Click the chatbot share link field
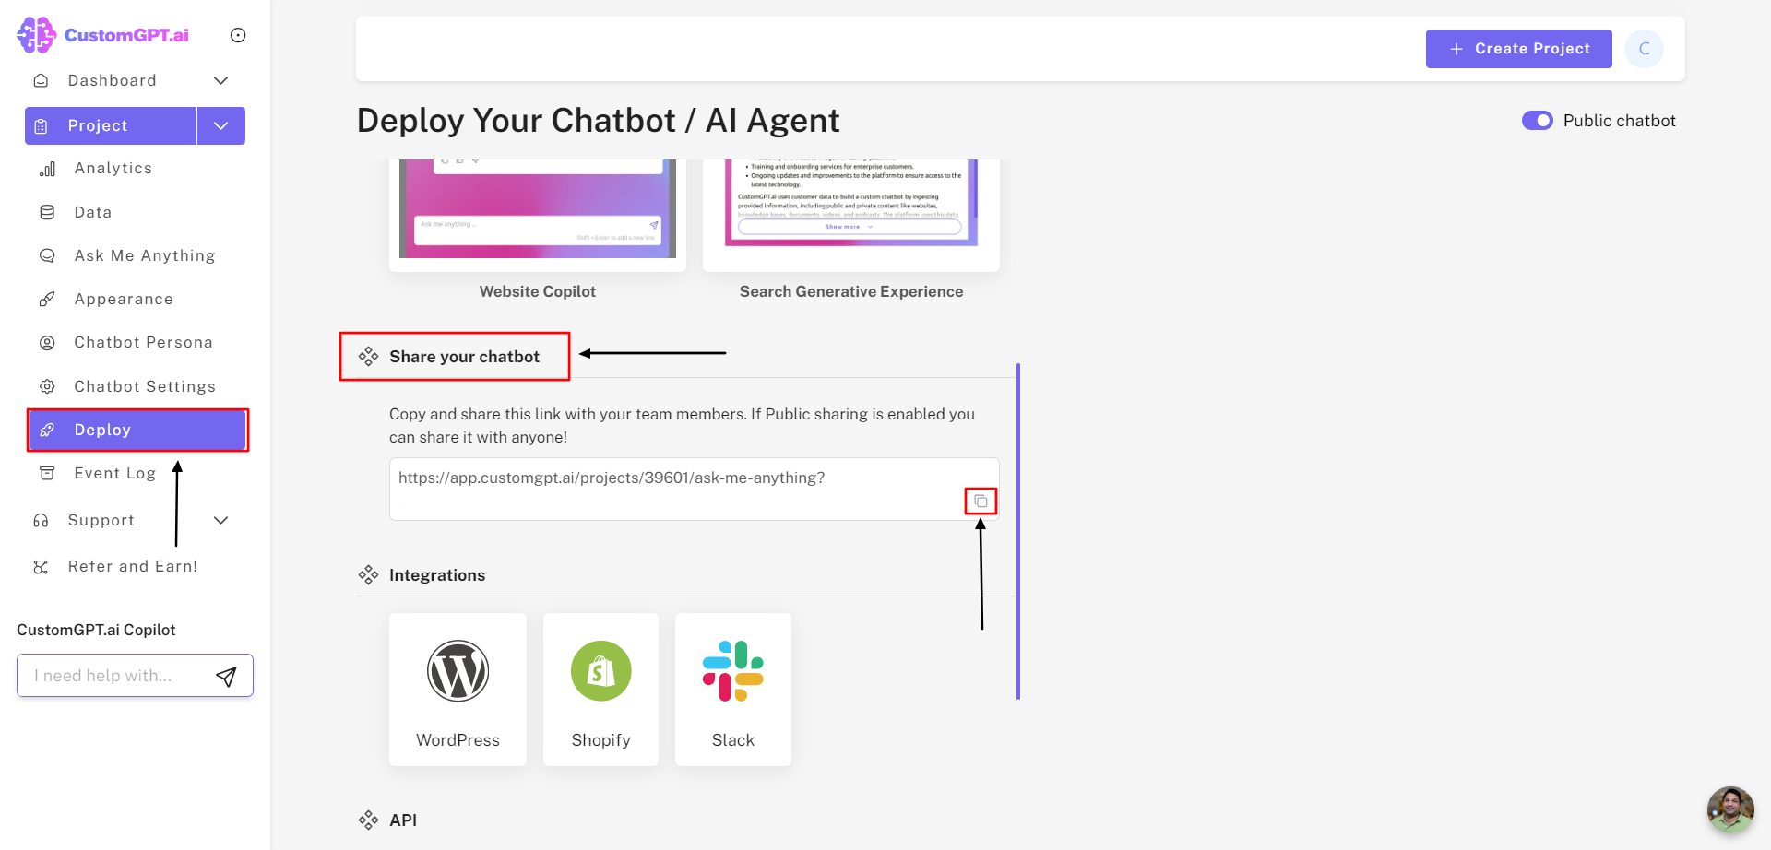 pyautogui.click(x=694, y=489)
